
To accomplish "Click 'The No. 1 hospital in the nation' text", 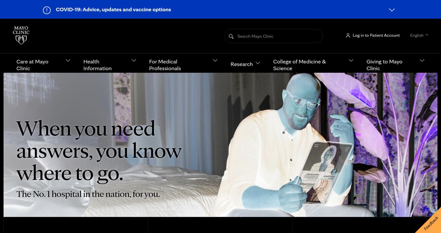I will [x=88, y=194].
